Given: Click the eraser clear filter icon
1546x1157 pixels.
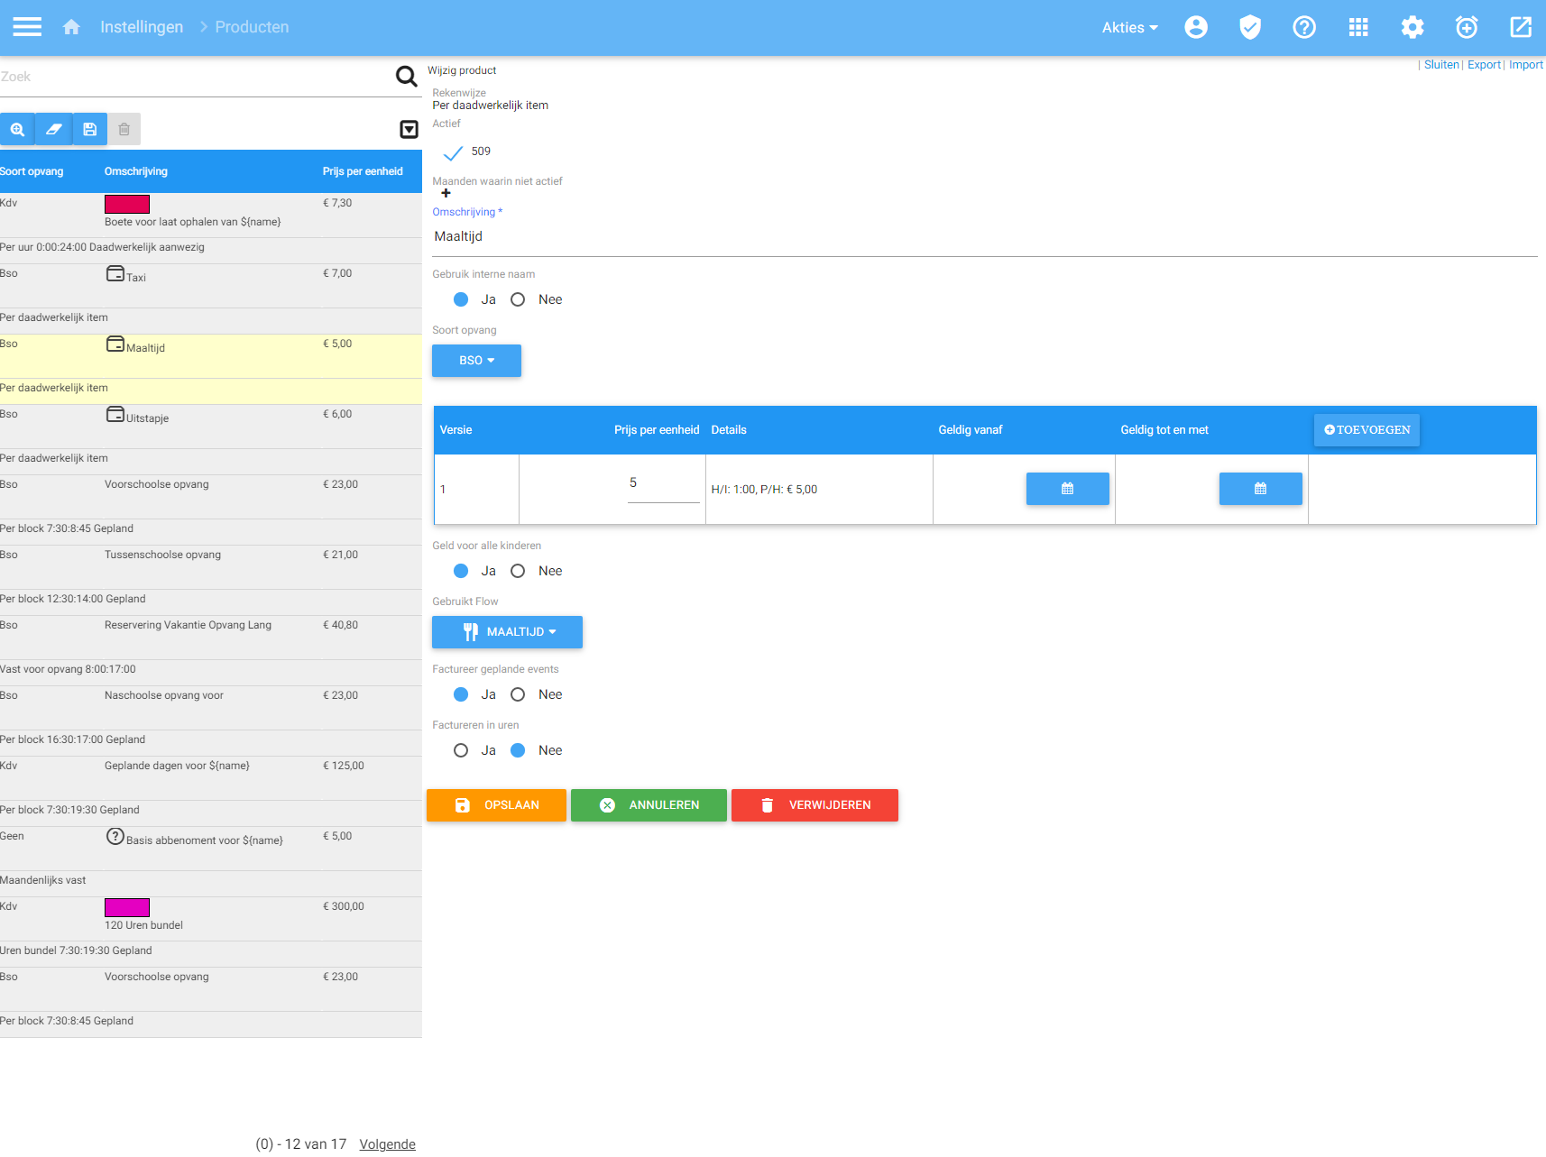Looking at the screenshot, I should pos(53,129).
